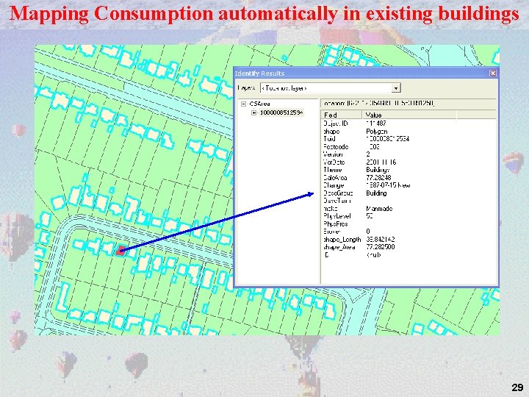Click the Location coordinates bar
This screenshot has width=529, height=397.
(409, 104)
